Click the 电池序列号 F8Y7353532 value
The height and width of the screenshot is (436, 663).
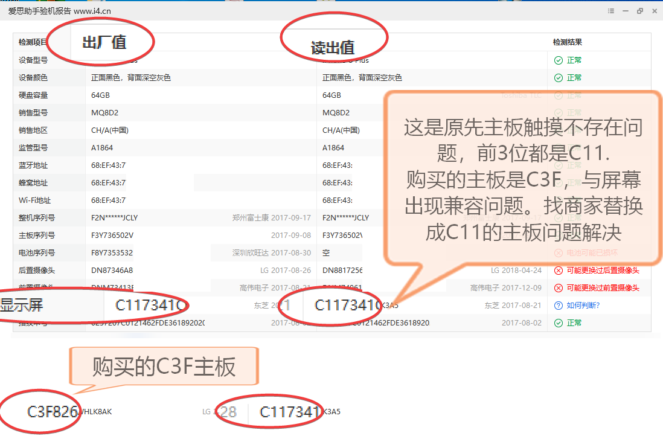click(112, 253)
